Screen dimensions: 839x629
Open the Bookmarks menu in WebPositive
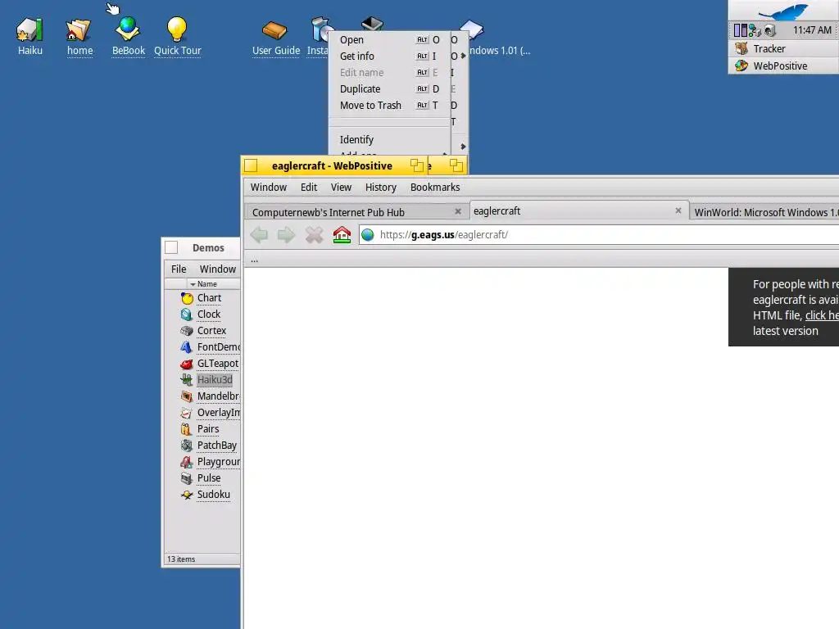(435, 188)
